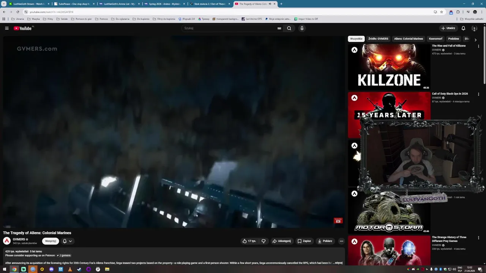Share the video via Udostępnij
486x273 pixels.
tap(281, 241)
